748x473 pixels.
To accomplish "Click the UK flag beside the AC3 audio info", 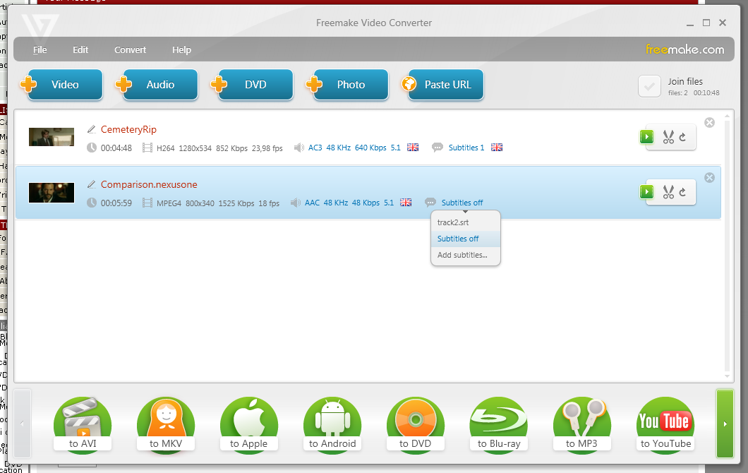I will click(413, 148).
